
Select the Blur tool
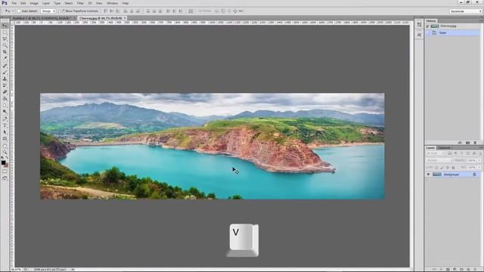coord(5,105)
